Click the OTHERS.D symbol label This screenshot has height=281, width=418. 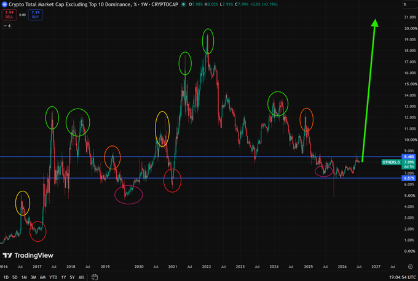pos(392,162)
